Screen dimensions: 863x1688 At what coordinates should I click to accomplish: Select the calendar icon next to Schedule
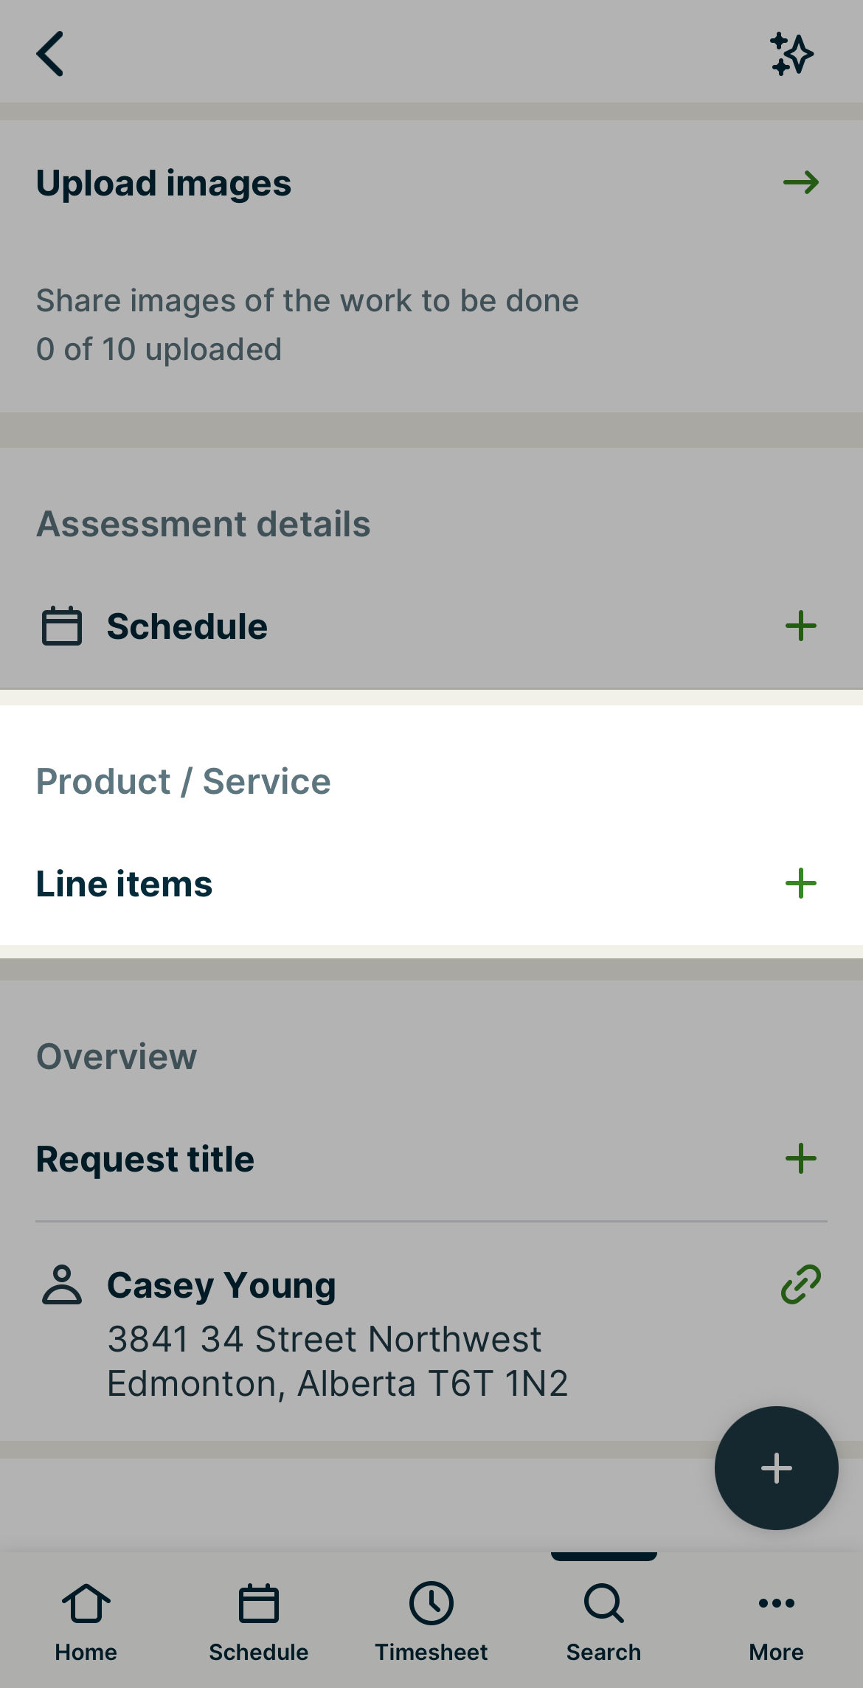(62, 626)
